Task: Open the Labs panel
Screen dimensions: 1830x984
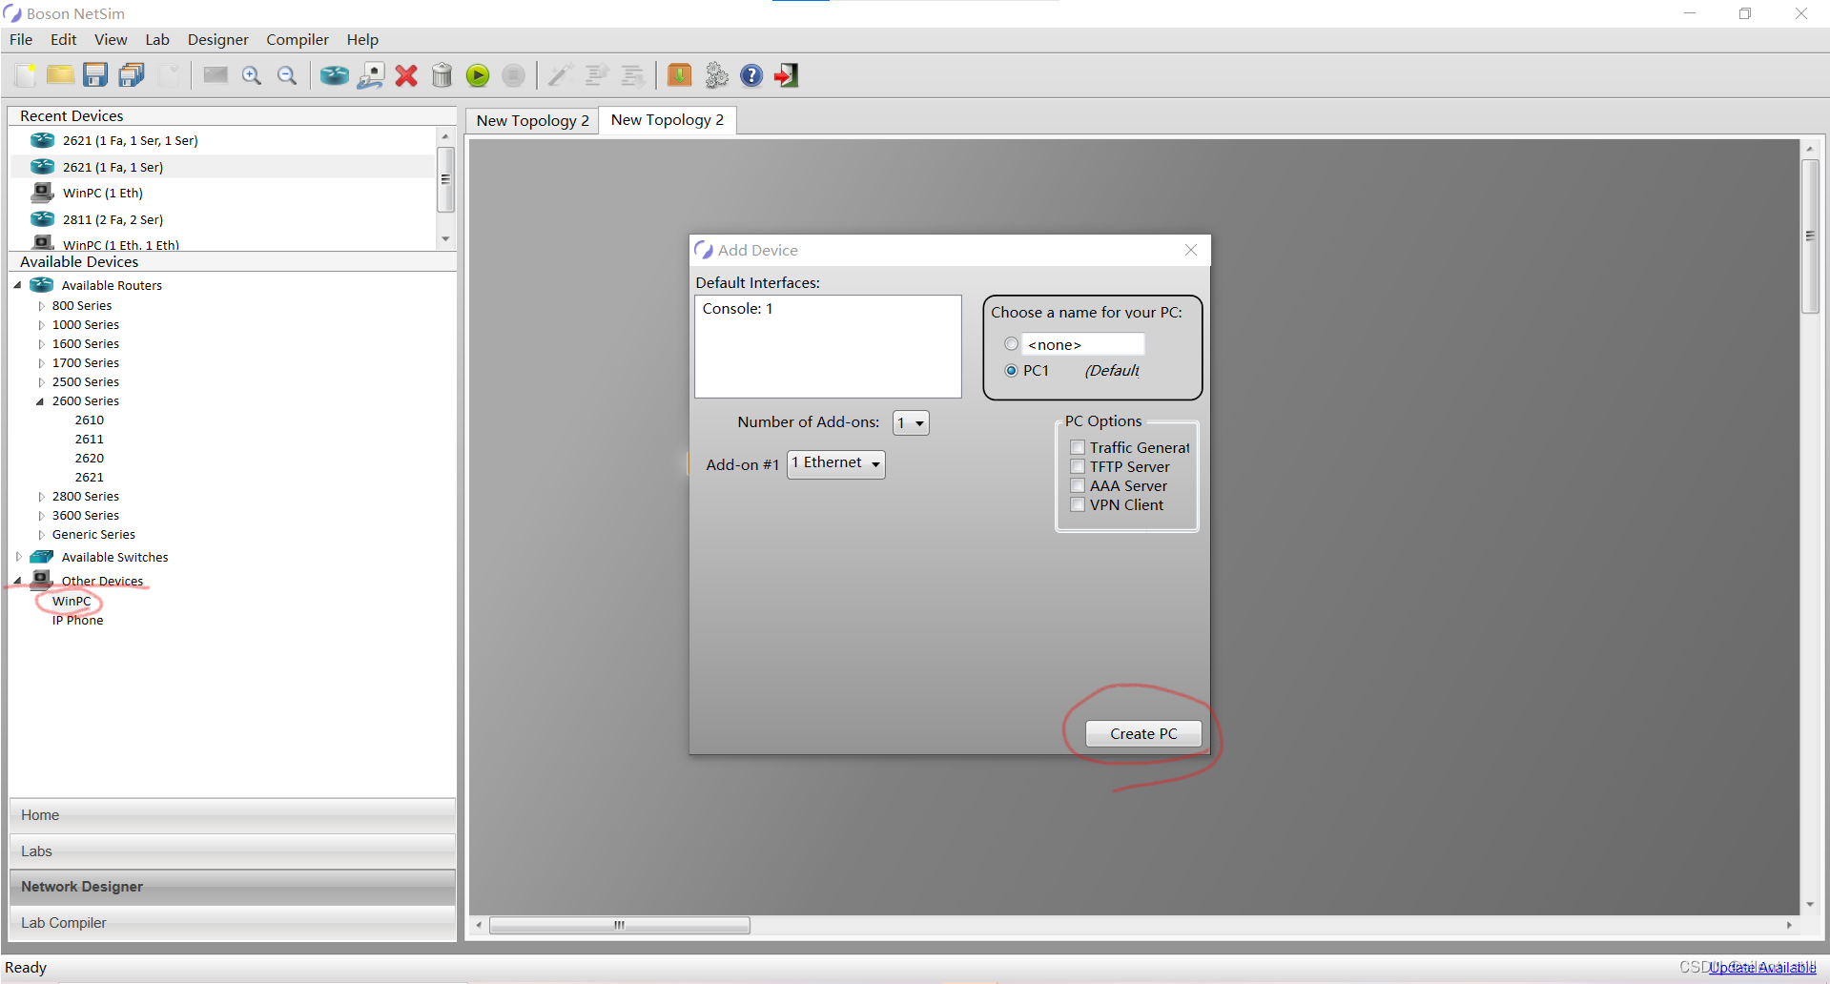Action: 233,851
